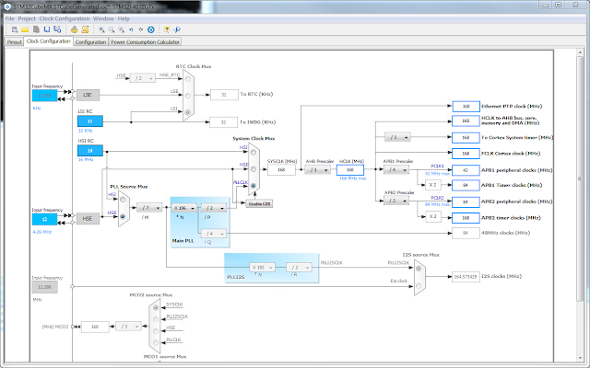Click the HSE oscillator block
This screenshot has height=368, width=590.
click(88, 219)
